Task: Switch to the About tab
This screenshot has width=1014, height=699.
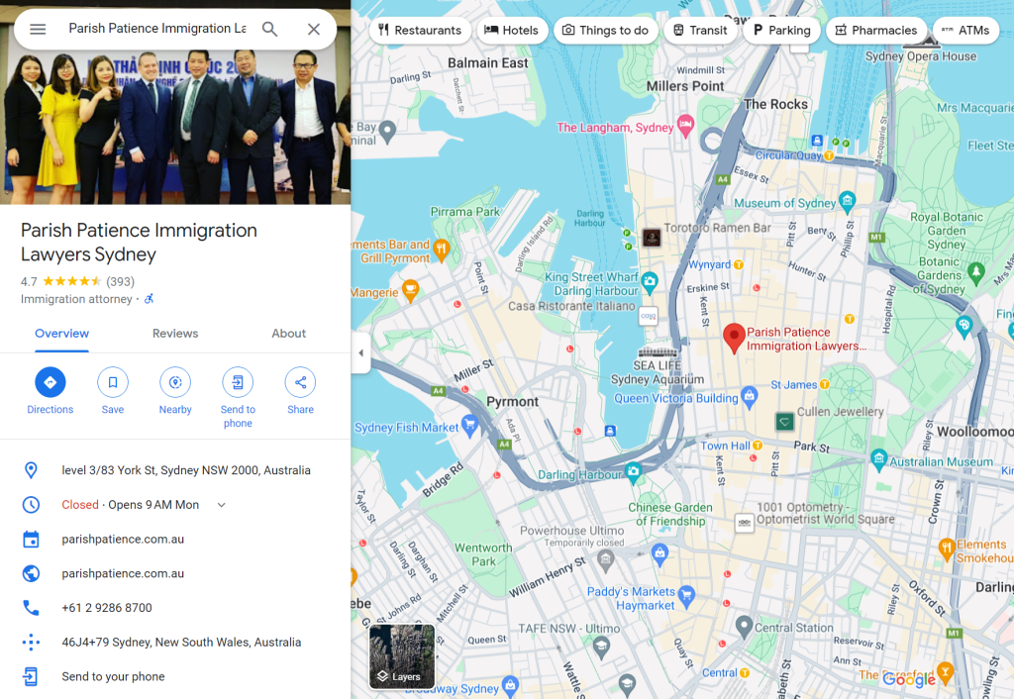Action: click(288, 334)
